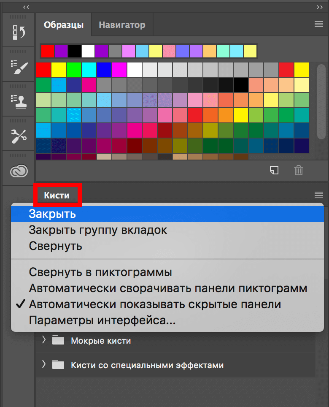
Task: Choose Закрыть группу вкладок
Action: click(167, 230)
